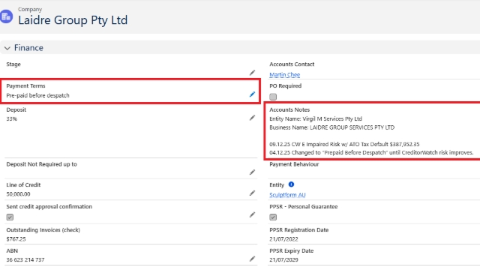Viewport: 480px width, 270px height.
Task: Click the Accounts Notes label
Action: coord(289,109)
